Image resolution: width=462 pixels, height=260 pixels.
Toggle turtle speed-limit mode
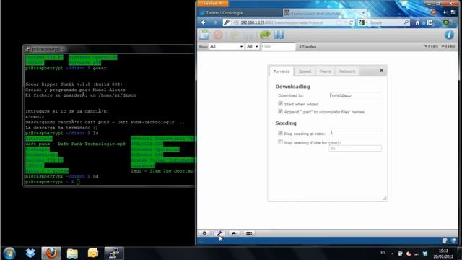point(234,233)
